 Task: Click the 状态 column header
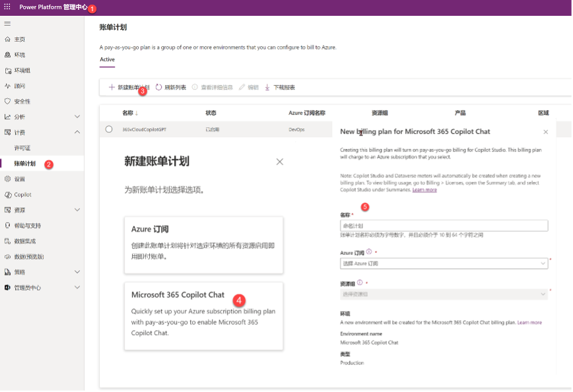(211, 113)
